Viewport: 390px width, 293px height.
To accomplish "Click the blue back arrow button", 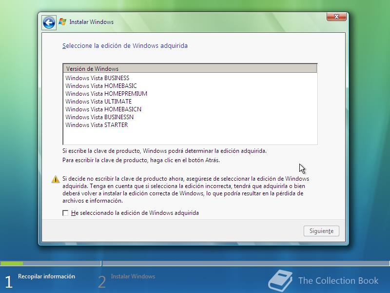I will (x=49, y=23).
